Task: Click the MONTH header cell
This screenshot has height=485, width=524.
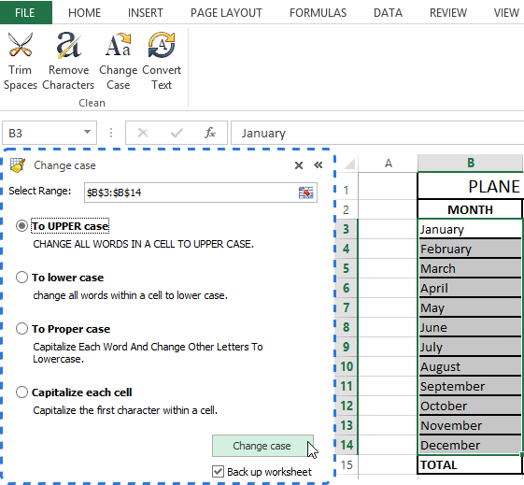Action: coord(470,209)
